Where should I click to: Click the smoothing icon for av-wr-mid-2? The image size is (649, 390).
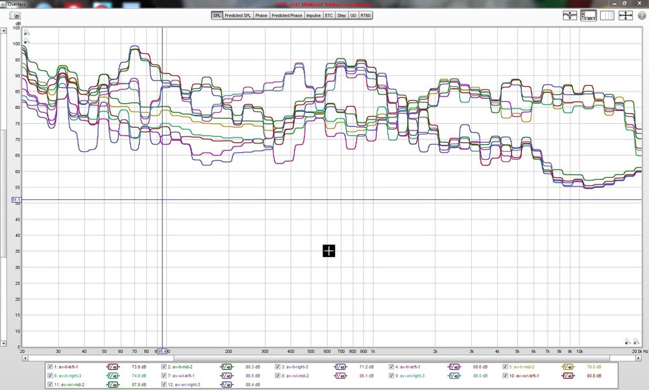point(112,385)
